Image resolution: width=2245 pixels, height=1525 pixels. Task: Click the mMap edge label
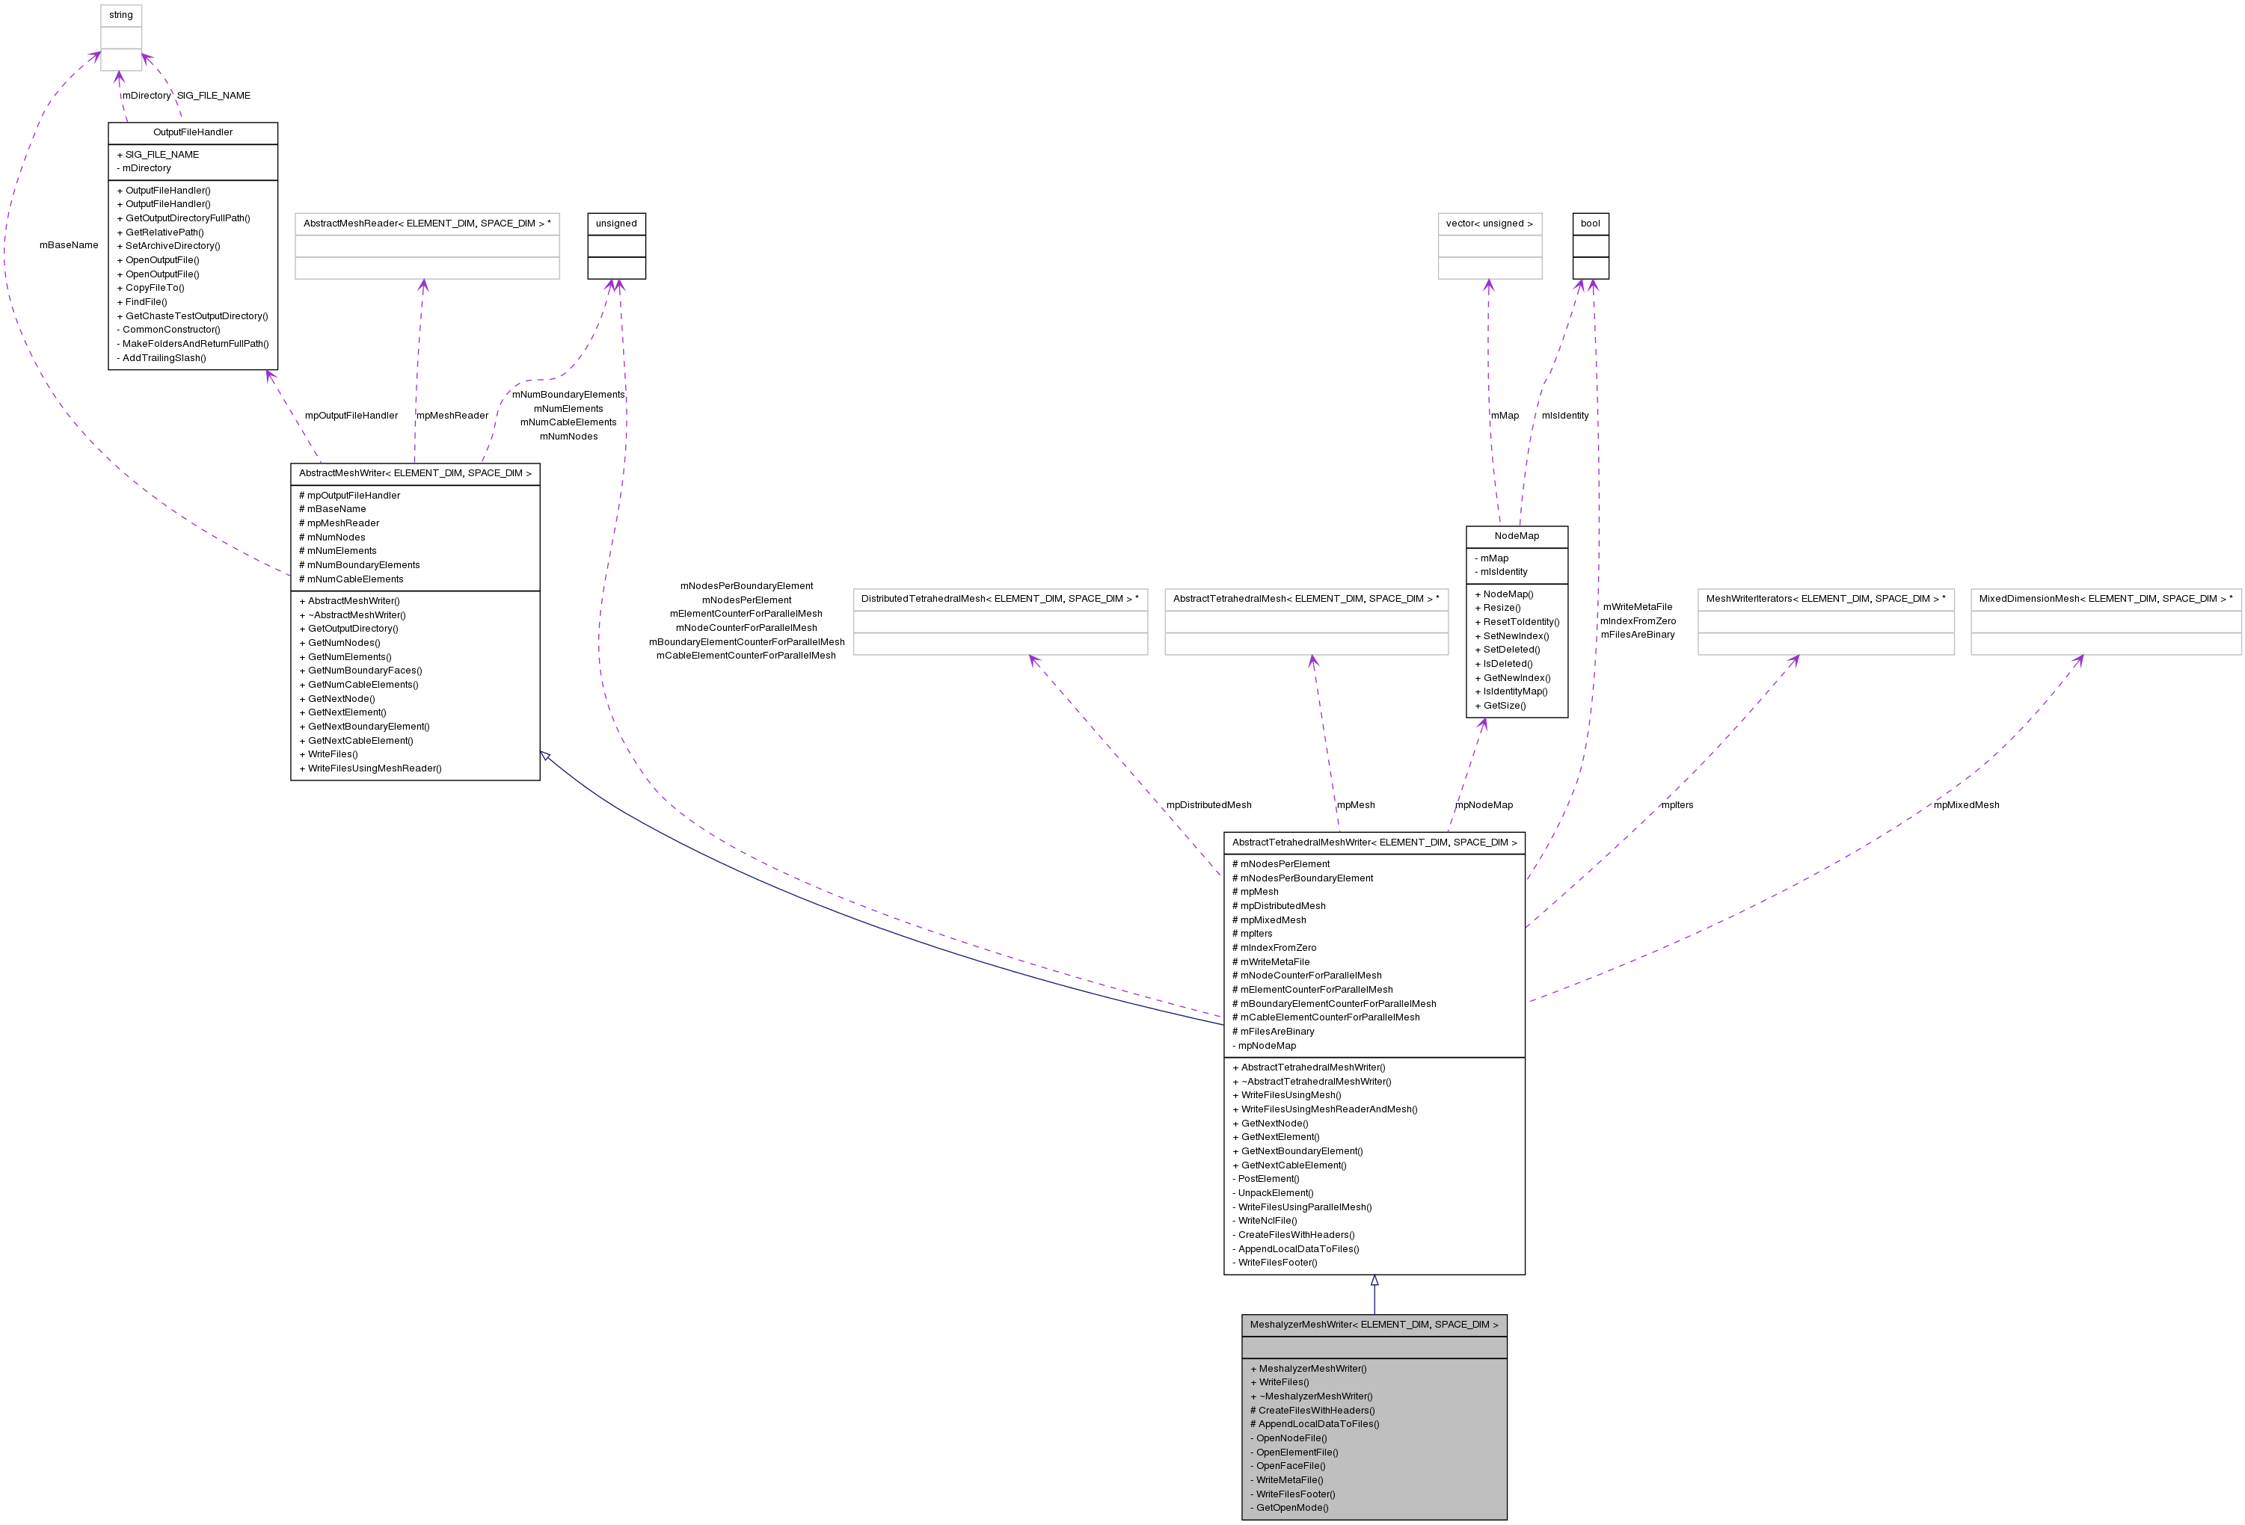pos(1505,416)
